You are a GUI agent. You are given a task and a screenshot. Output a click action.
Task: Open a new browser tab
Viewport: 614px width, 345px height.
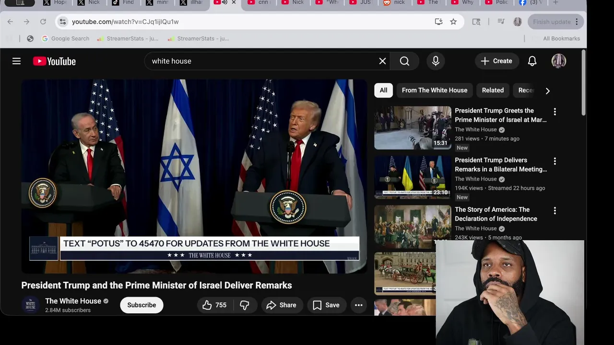[x=555, y=2]
